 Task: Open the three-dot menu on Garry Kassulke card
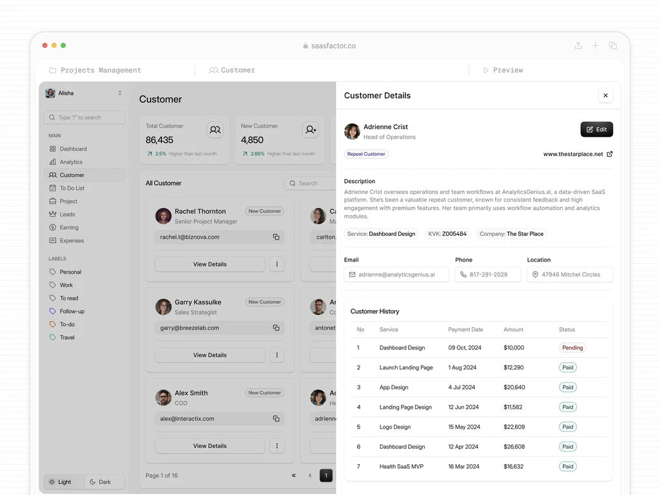click(277, 355)
